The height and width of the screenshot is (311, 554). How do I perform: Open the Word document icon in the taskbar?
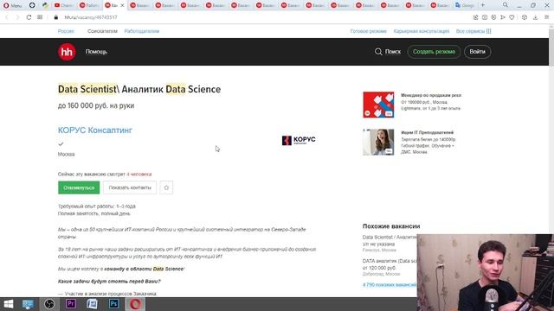93,304
